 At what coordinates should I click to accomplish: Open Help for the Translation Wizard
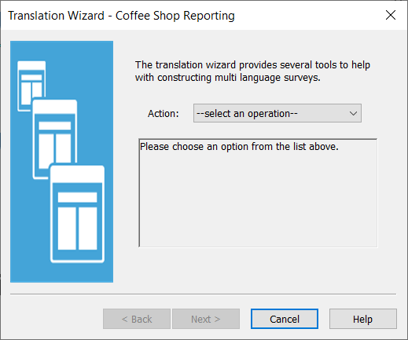[x=363, y=319]
